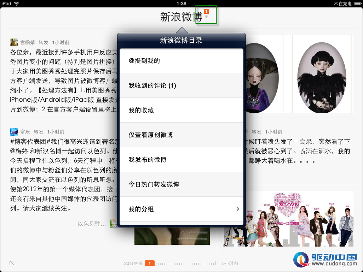Tap the 1:38 clock in status bar

point(181,4)
